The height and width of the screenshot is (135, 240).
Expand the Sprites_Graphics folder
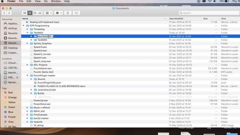tap(27, 43)
